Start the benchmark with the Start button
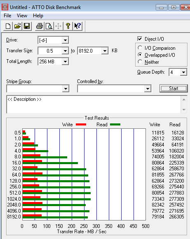The image size is (190, 239). [174, 88]
